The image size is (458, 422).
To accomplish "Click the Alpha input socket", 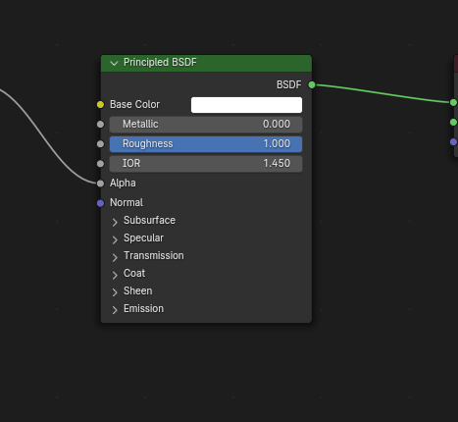I will pyautogui.click(x=100, y=184).
